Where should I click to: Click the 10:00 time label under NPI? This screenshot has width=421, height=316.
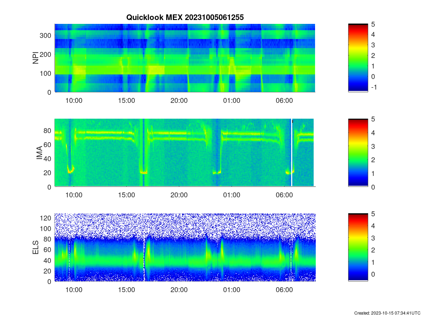tap(74, 100)
